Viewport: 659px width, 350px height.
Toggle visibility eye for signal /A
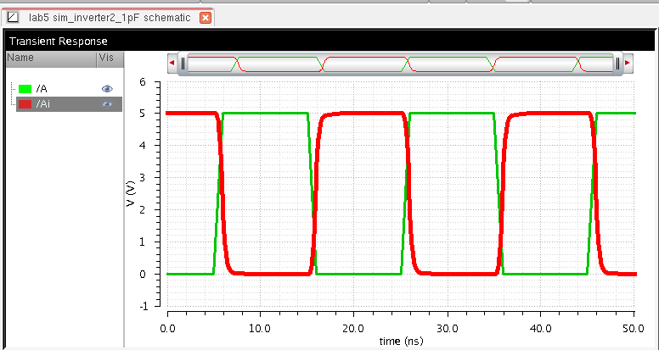pos(107,88)
